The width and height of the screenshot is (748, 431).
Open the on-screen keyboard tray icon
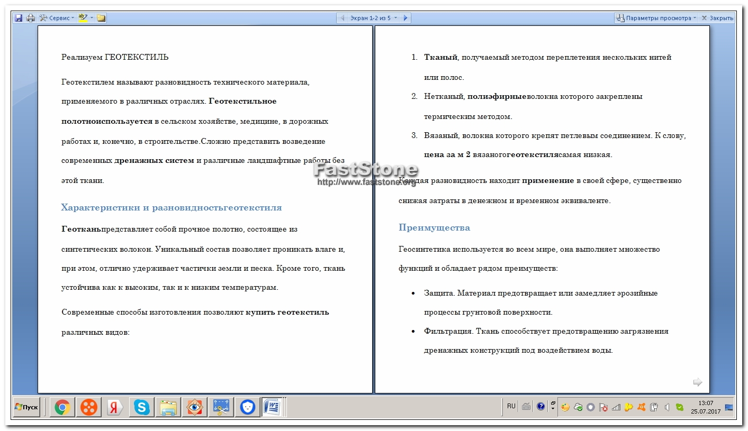[526, 407]
